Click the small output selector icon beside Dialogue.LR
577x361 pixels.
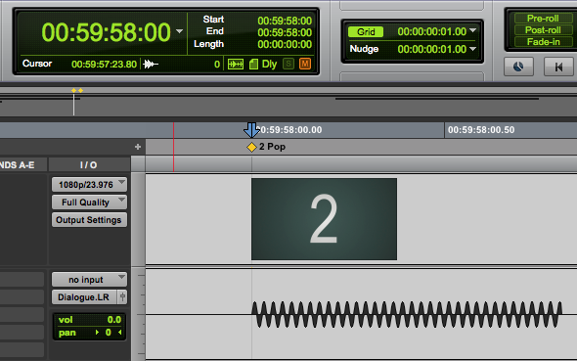click(122, 297)
